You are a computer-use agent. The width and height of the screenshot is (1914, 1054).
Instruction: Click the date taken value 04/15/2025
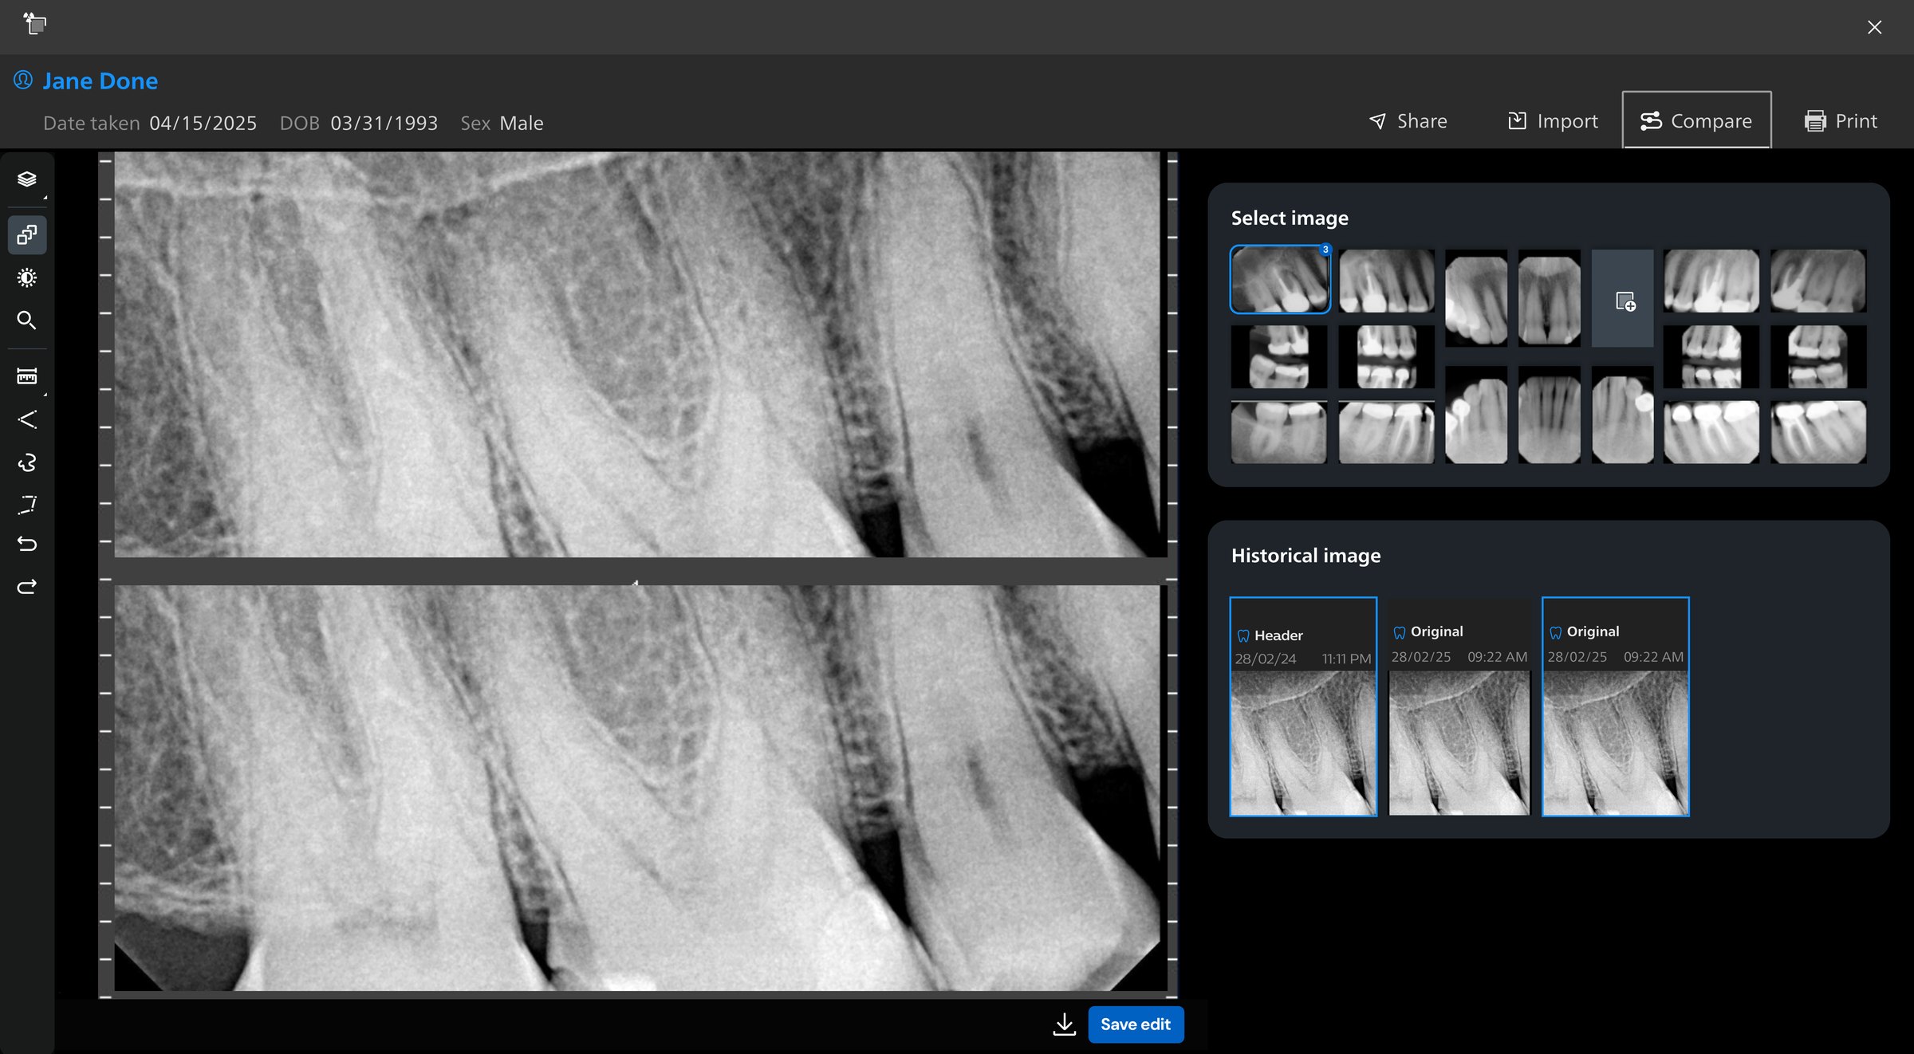point(203,123)
